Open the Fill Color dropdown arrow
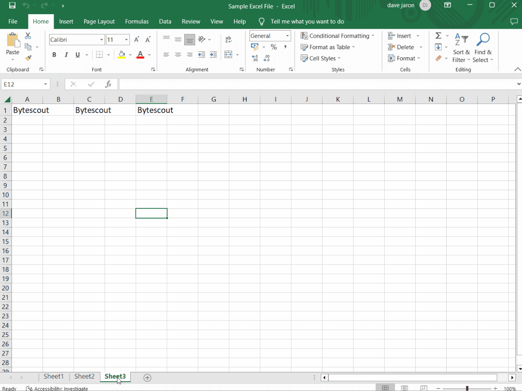 click(130, 55)
